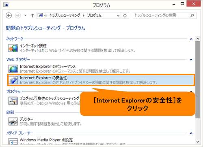
Task: Click the プログラム互換性 troubleshooter icon
Action: pyautogui.click(x=13, y=101)
